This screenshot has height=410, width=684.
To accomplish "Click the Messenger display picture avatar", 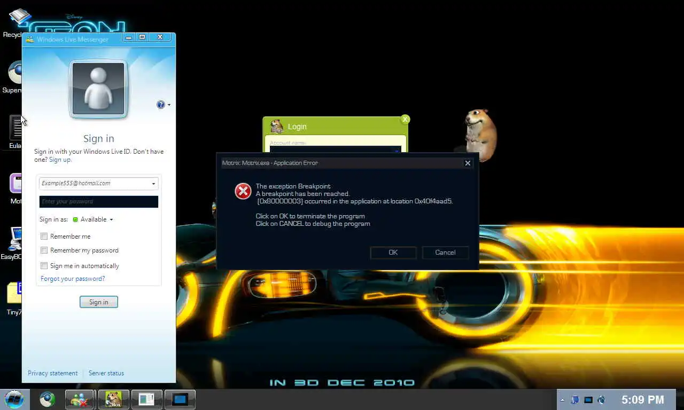I will click(x=98, y=89).
